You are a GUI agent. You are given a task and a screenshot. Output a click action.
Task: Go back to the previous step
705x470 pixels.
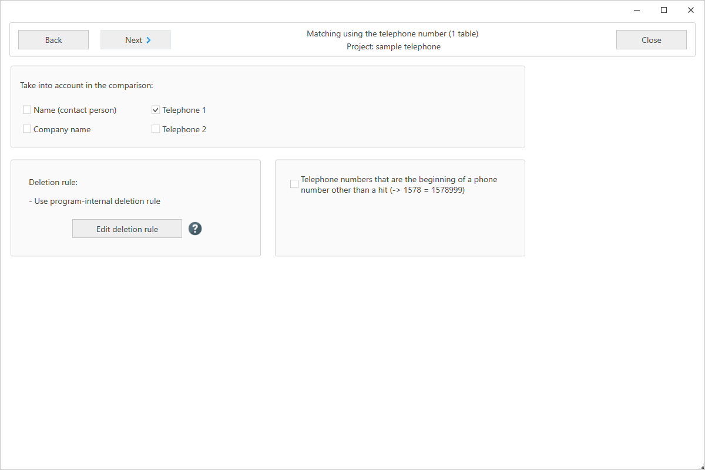pos(53,40)
